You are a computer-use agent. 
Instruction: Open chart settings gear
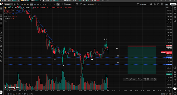point(155,4)
